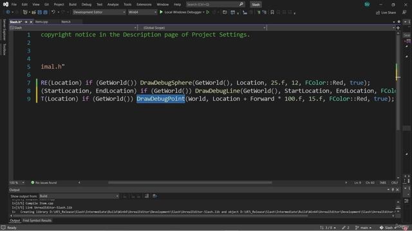412x231 pixels.
Task: Open the Build menu
Action: pyautogui.click(x=73, y=4)
